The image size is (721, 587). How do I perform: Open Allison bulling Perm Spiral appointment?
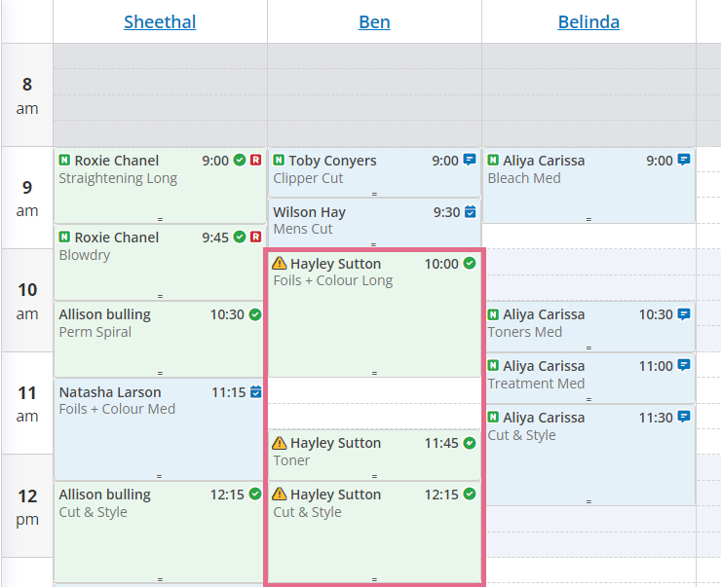pyautogui.click(x=160, y=340)
